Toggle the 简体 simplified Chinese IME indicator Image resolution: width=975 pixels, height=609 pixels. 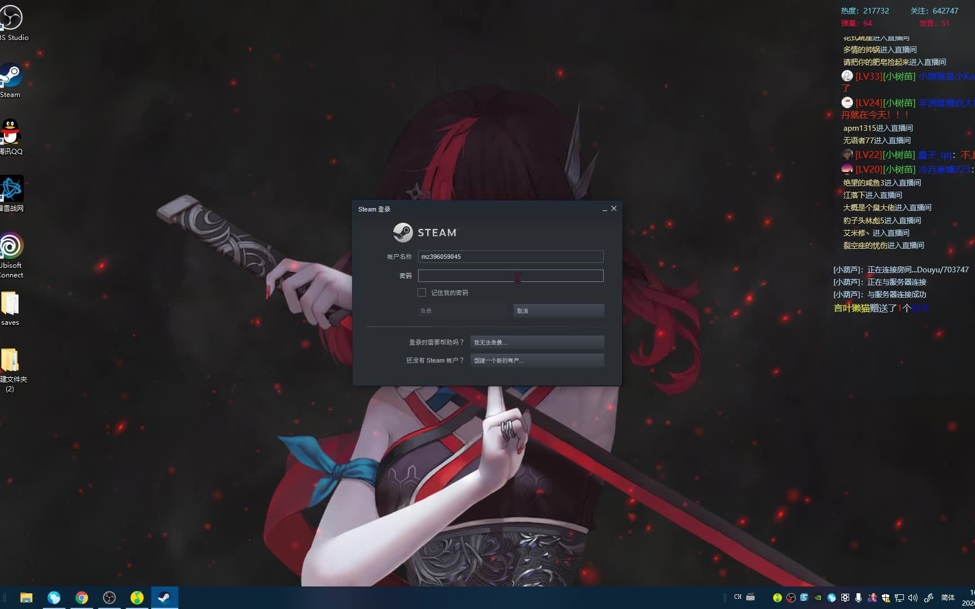click(948, 598)
